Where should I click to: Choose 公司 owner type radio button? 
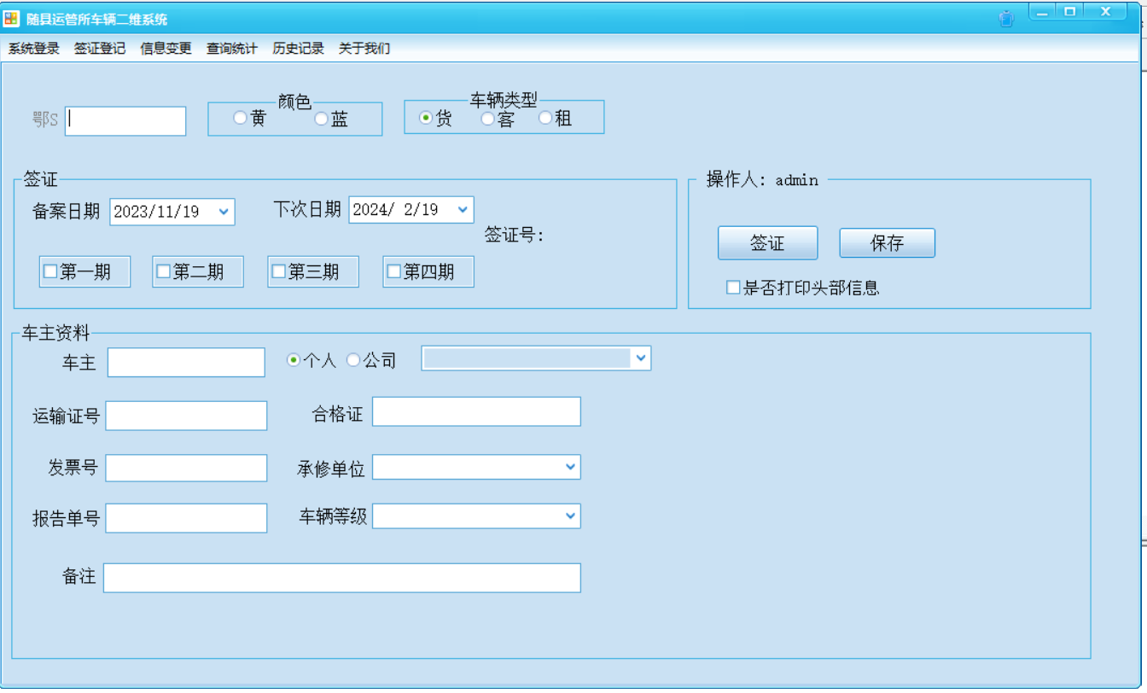tap(353, 360)
